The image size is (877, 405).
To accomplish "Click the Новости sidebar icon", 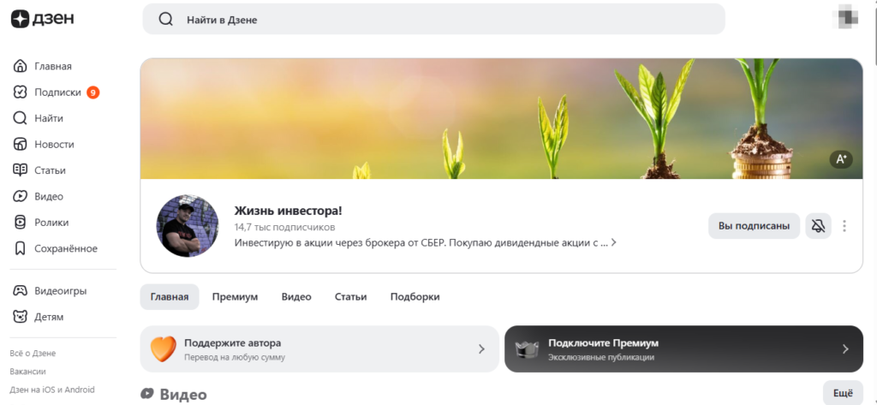I will [x=21, y=145].
